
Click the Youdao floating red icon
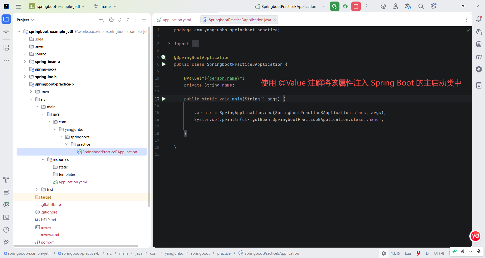click(x=475, y=236)
